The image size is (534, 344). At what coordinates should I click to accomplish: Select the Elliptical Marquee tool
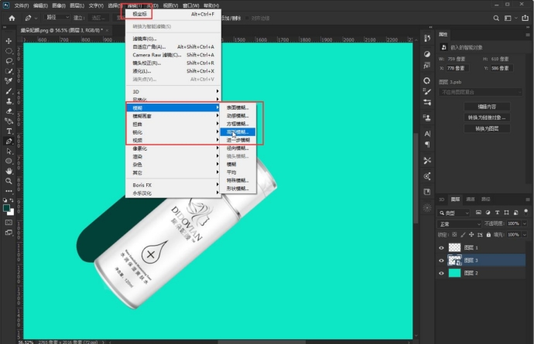(x=9, y=51)
